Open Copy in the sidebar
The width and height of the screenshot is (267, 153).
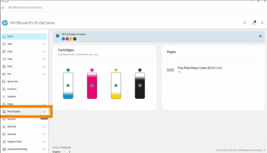24,52
